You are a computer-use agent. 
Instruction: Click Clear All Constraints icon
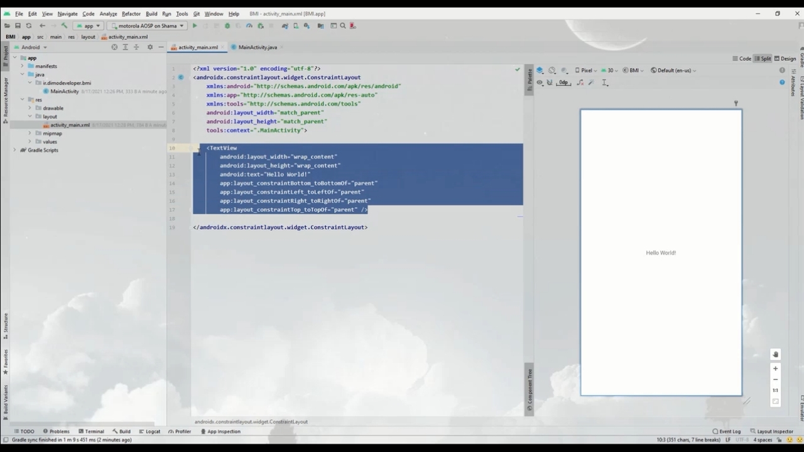click(580, 83)
